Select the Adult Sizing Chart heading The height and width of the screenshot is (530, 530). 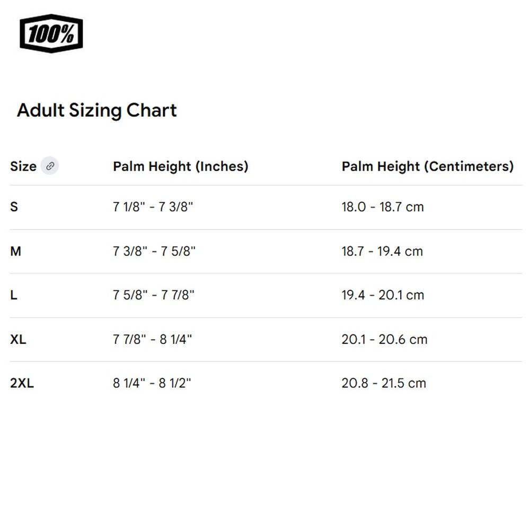[x=96, y=111]
